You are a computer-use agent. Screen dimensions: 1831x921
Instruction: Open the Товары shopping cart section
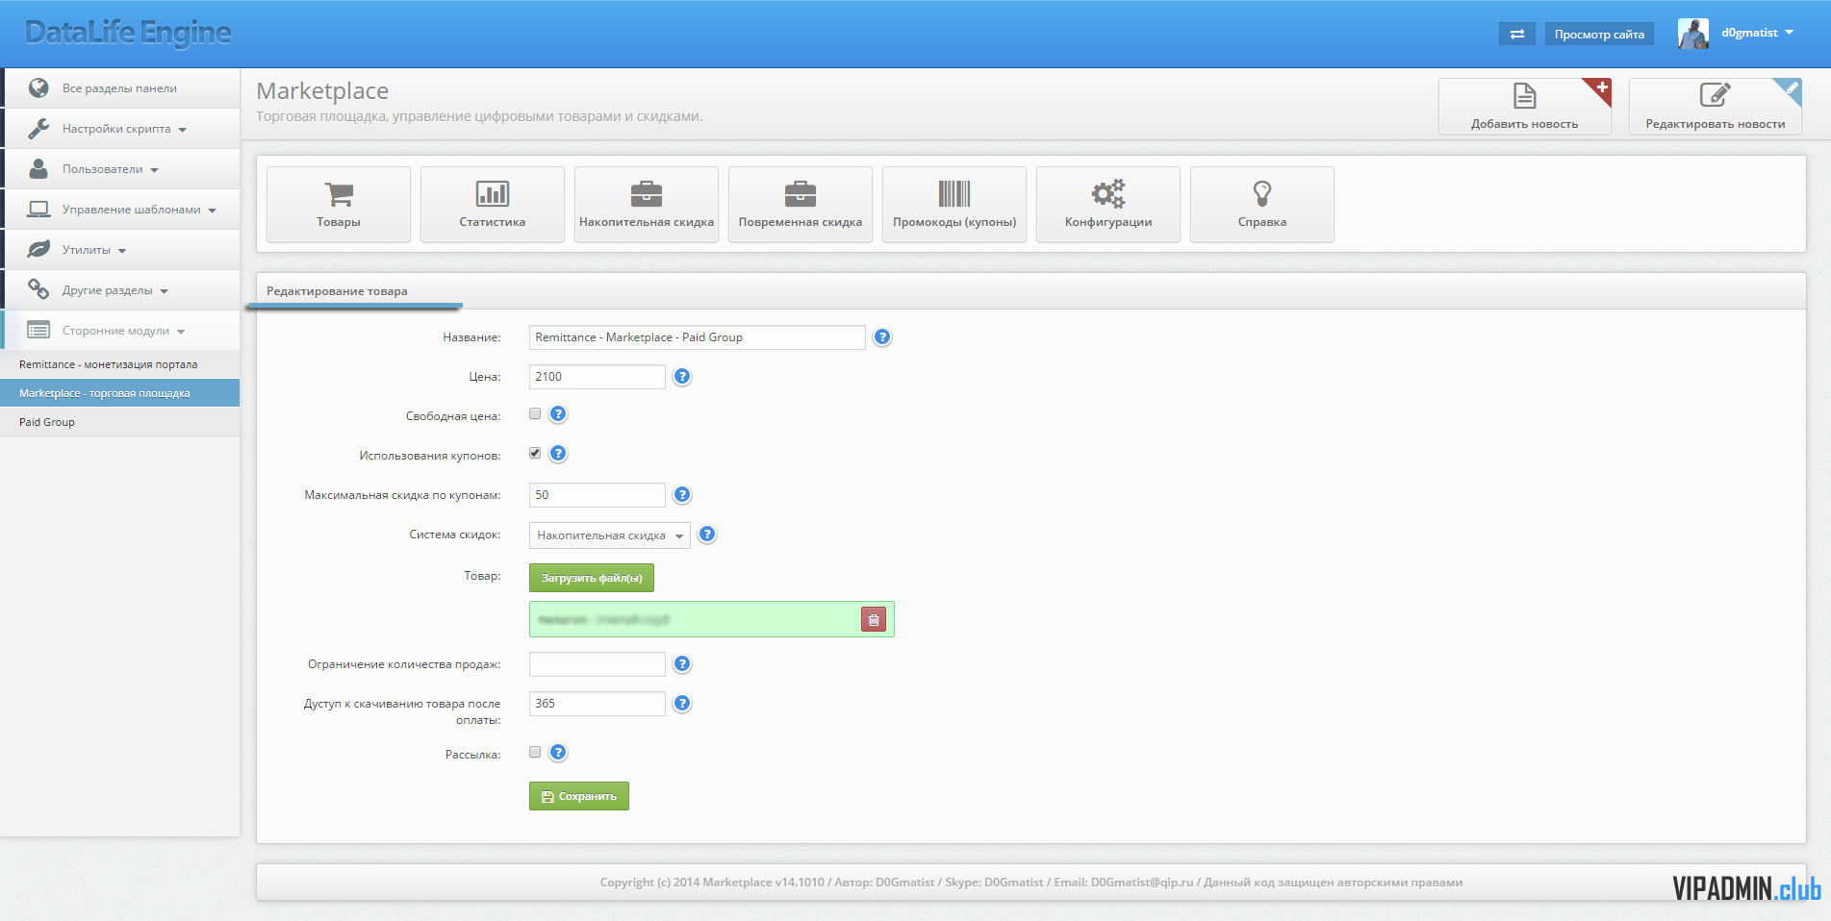point(339,204)
